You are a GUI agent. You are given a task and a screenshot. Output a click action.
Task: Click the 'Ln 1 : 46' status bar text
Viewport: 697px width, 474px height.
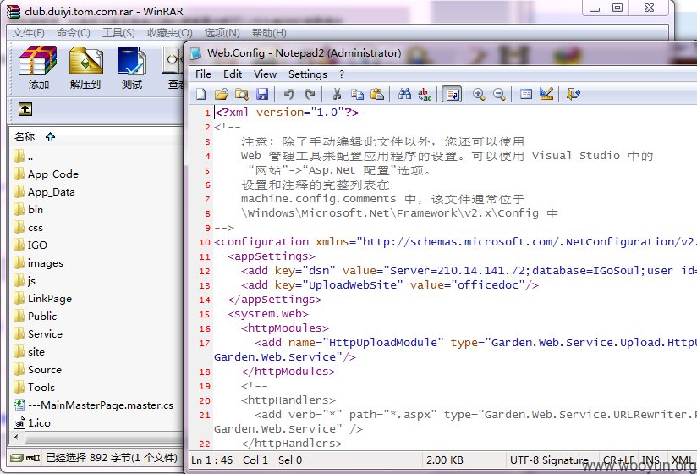(212, 460)
